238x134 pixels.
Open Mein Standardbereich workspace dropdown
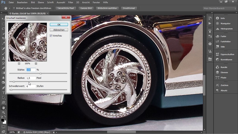click(220, 8)
